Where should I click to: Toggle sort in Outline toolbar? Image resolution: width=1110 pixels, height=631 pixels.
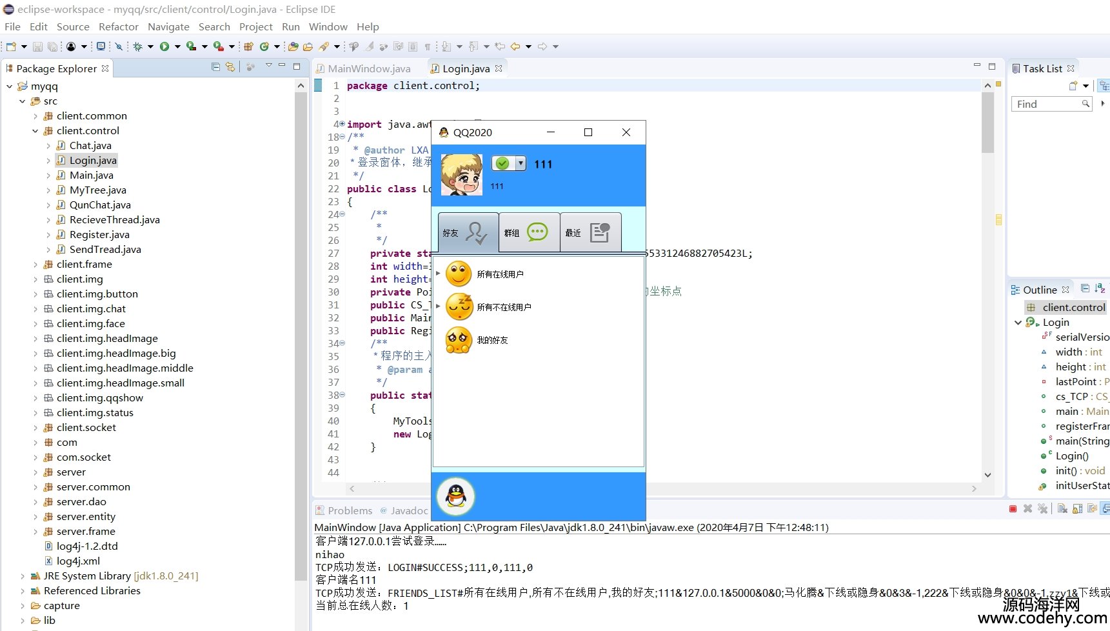click(x=1099, y=288)
